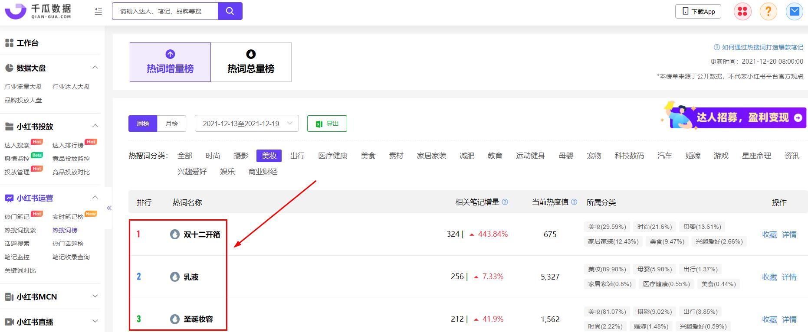Filter hot words by 母婴 category

click(566, 156)
